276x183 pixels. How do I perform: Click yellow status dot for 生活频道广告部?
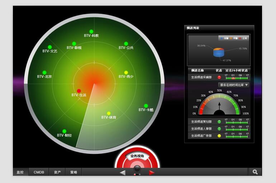(x=219, y=136)
